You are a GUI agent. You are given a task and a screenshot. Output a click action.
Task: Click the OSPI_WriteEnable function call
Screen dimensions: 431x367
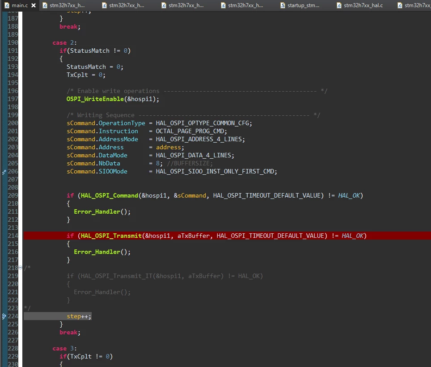95,99
